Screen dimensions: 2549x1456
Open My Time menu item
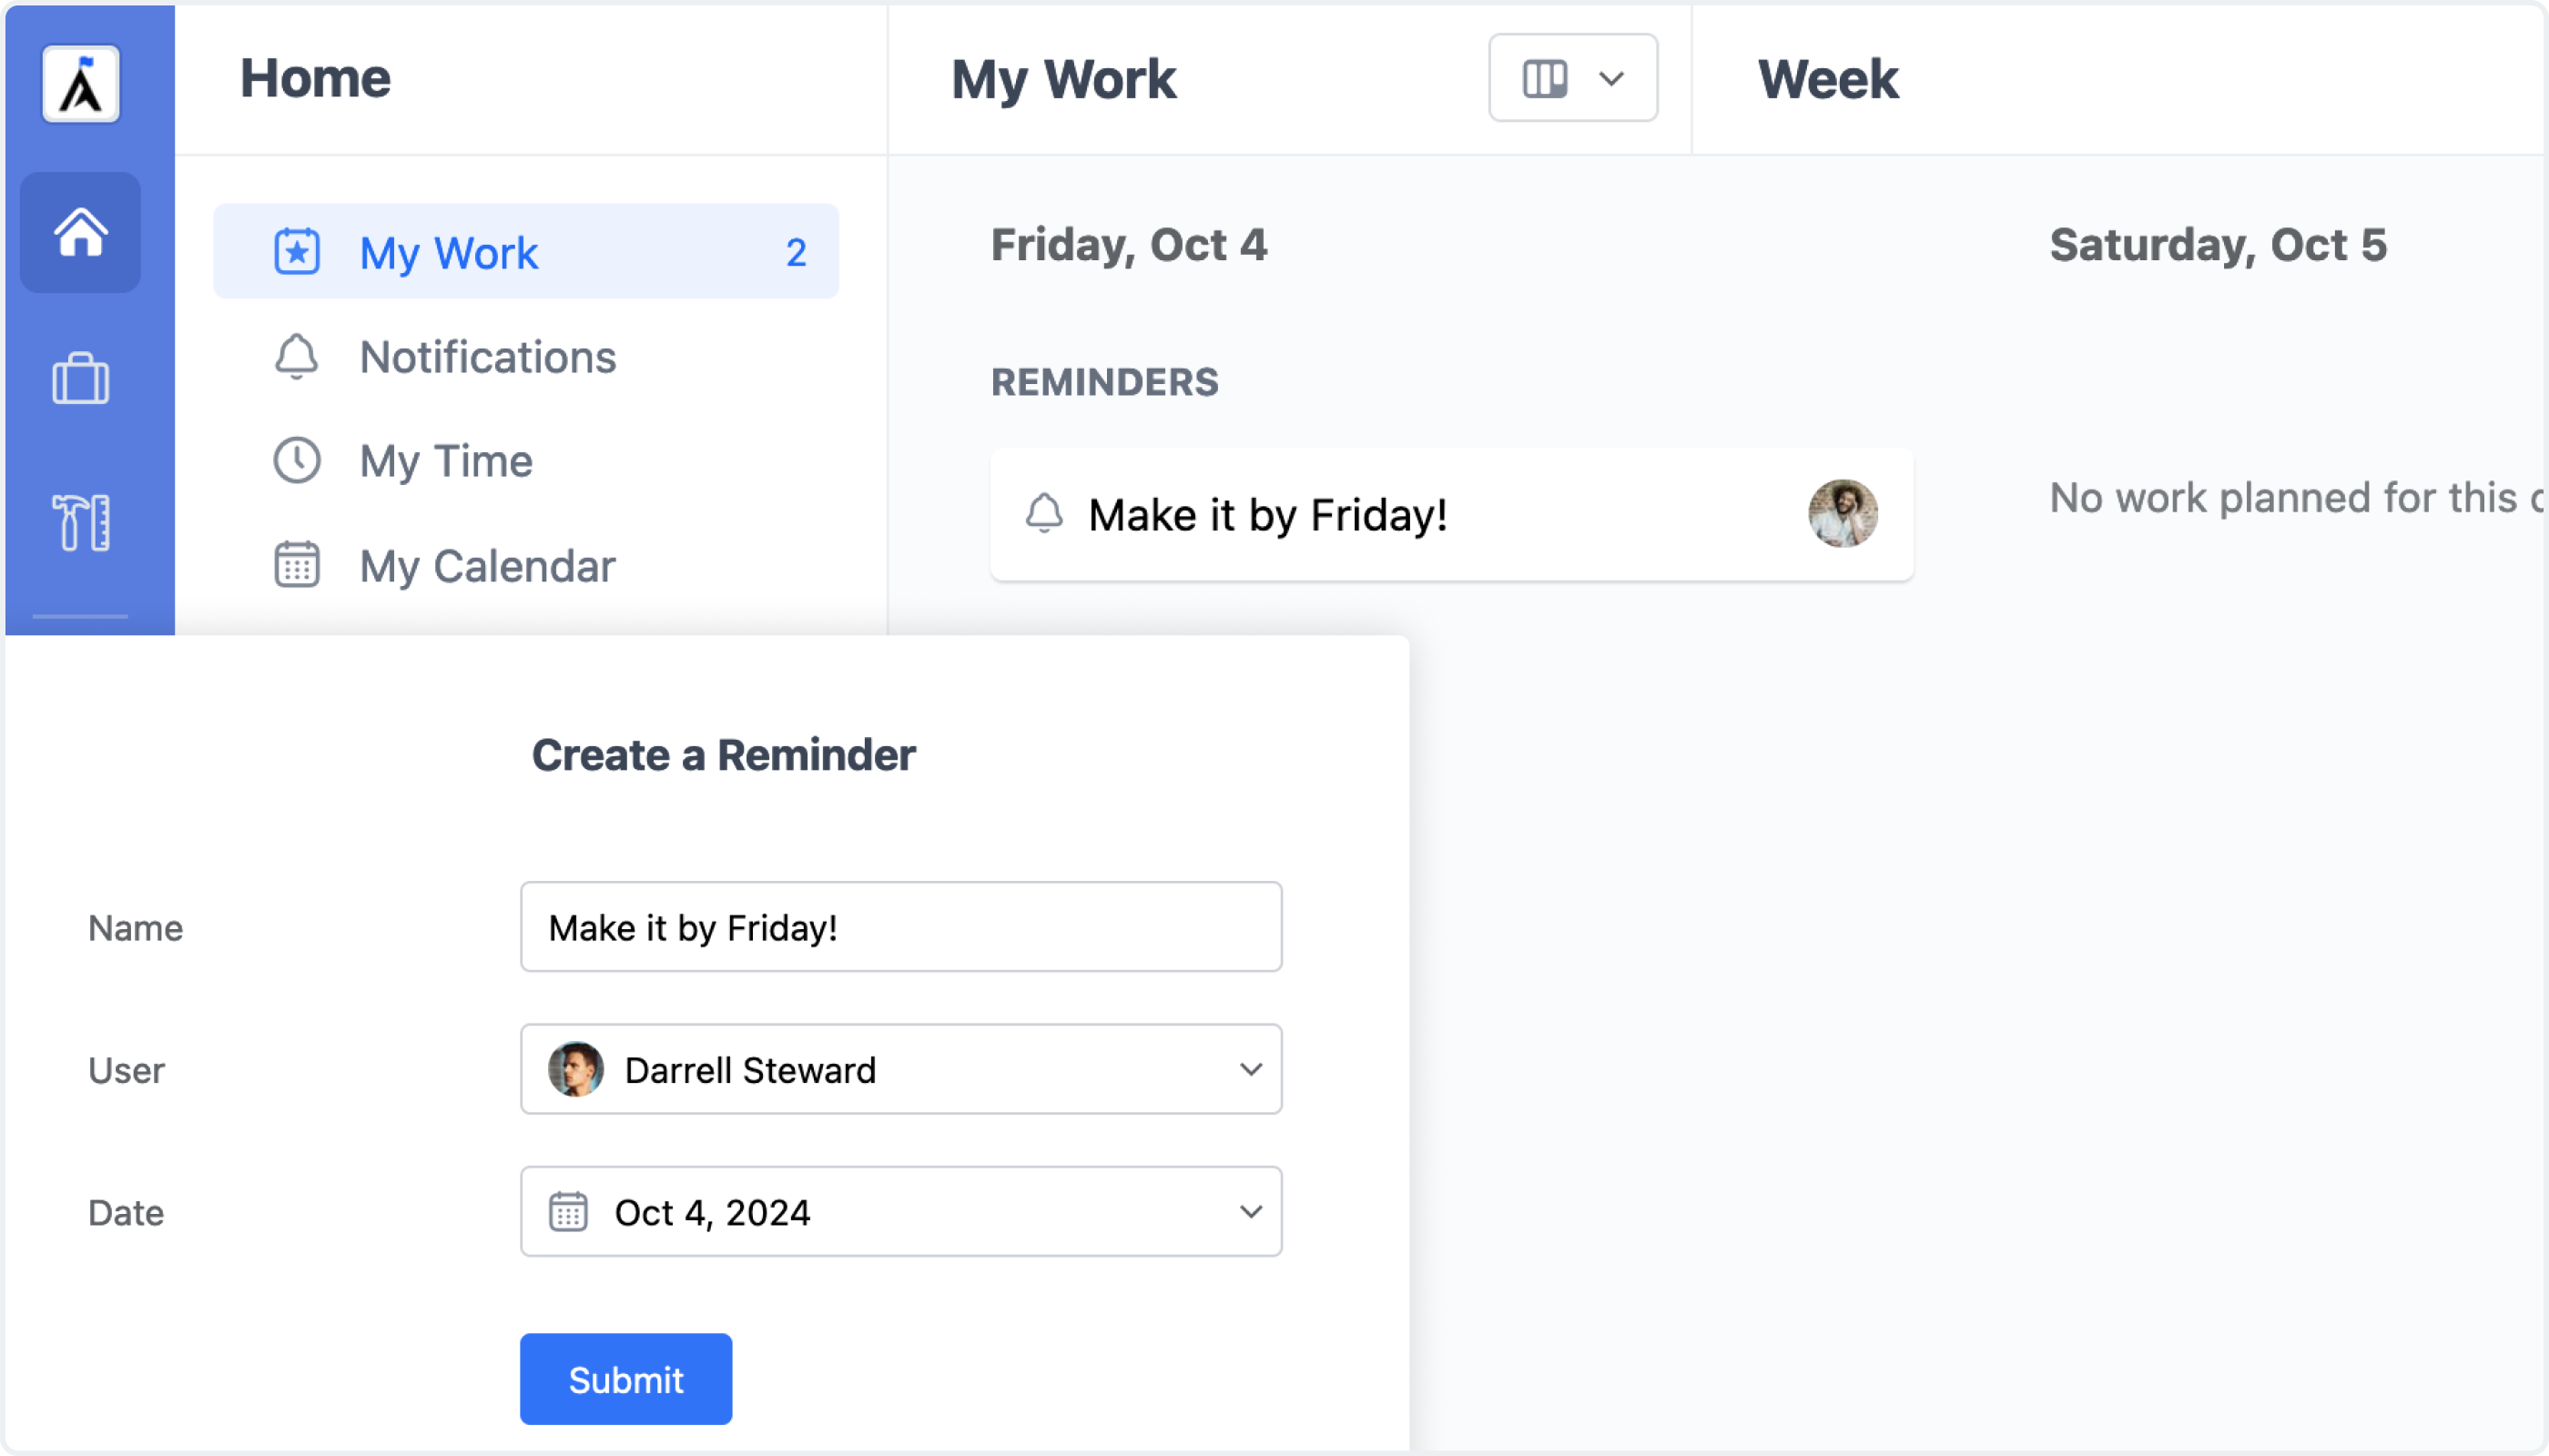coord(526,461)
